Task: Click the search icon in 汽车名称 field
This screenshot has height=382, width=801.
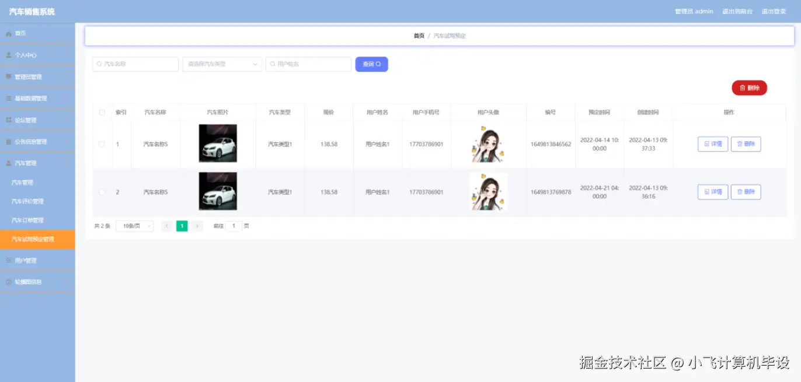Action: (x=99, y=64)
